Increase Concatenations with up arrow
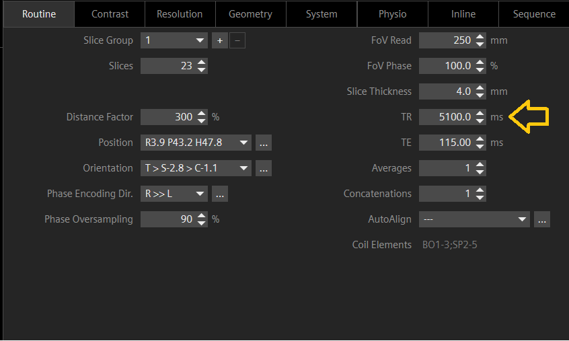569x341 pixels. pos(480,190)
